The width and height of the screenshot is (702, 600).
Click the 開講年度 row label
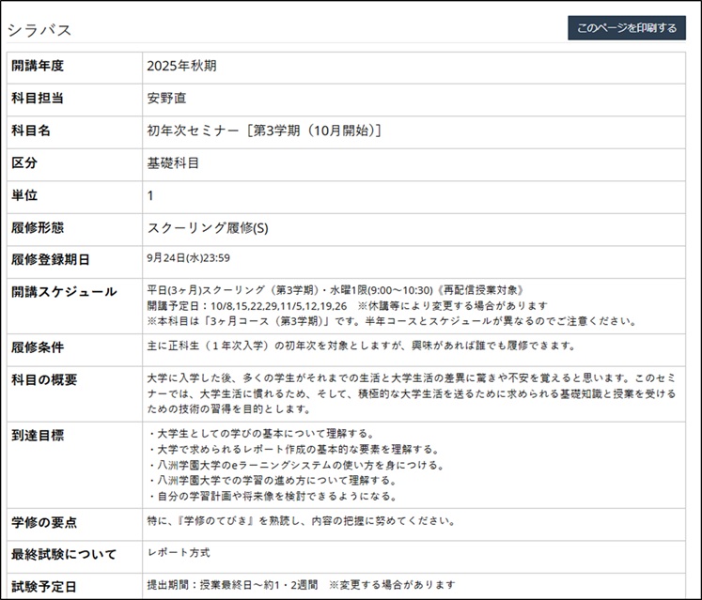[38, 66]
